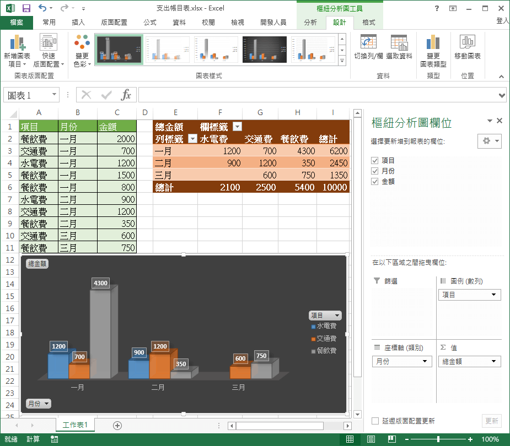The width and height of the screenshot is (510, 446).
Task: Select the black-background chart style thumbnail
Action: (x=265, y=50)
